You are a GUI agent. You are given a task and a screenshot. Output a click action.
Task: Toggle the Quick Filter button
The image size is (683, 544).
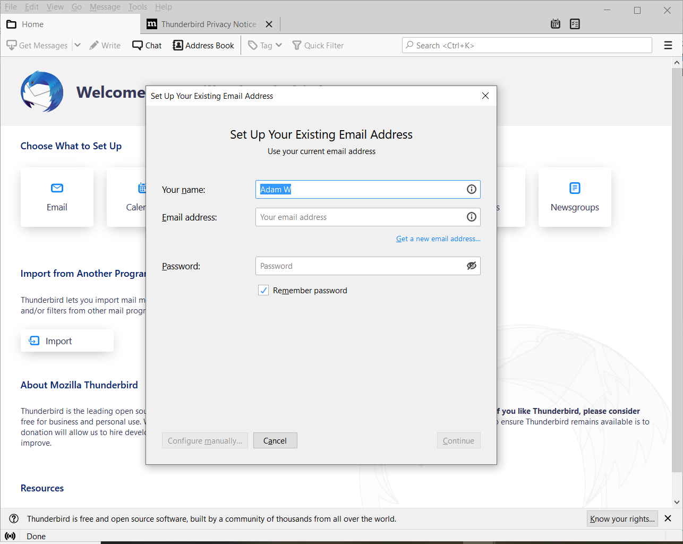pyautogui.click(x=318, y=46)
